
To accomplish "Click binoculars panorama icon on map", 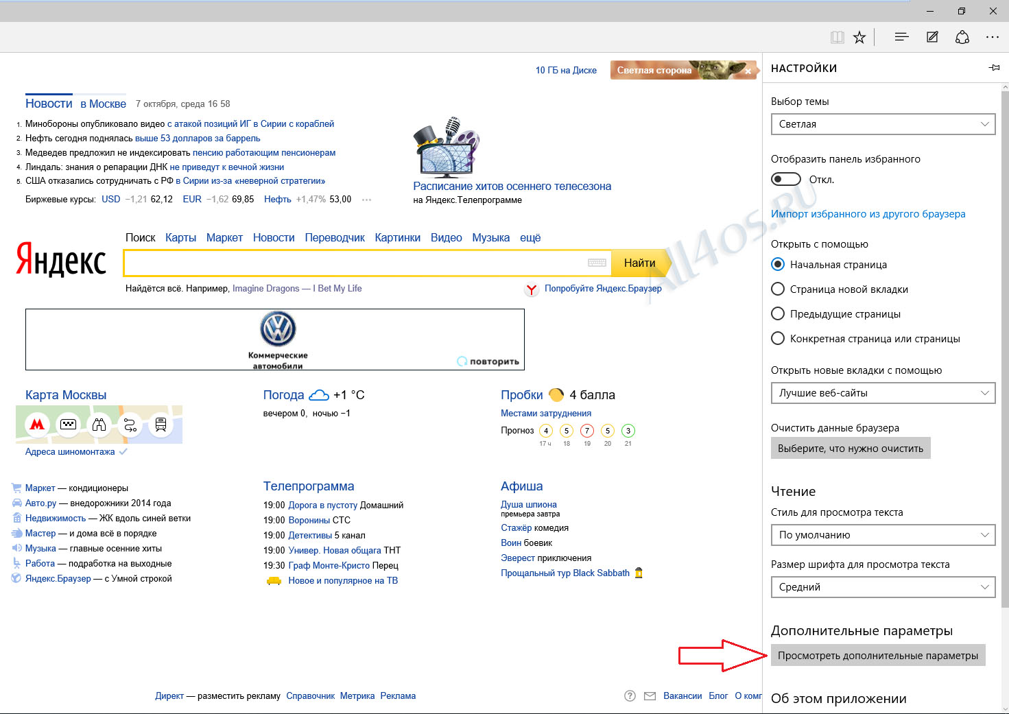I will click(99, 425).
